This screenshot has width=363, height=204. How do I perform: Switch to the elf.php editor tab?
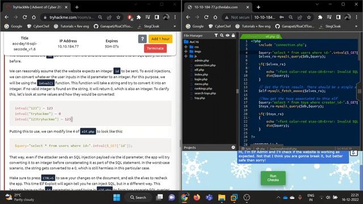tap(261, 36)
